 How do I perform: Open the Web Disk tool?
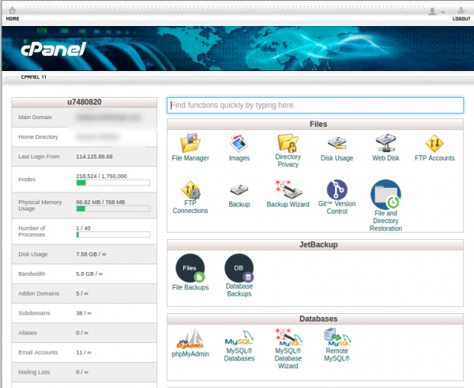pos(386,144)
